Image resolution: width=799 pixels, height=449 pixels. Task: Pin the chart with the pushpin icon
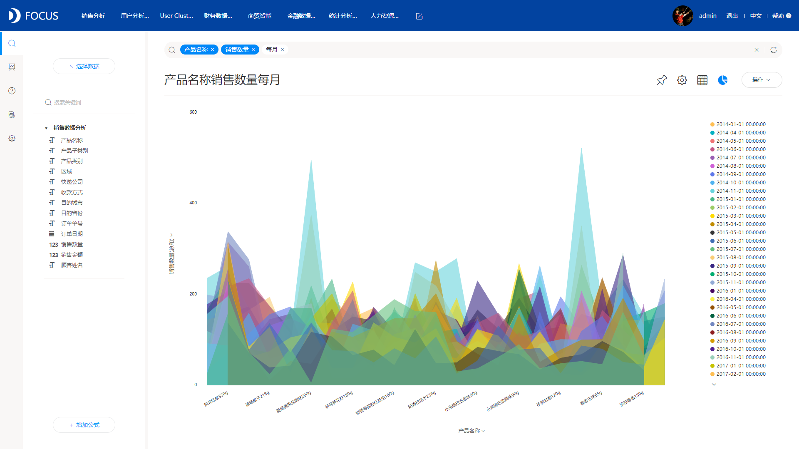[661, 80]
